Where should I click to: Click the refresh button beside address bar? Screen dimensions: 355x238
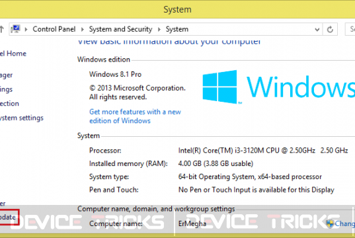[x=330, y=29]
